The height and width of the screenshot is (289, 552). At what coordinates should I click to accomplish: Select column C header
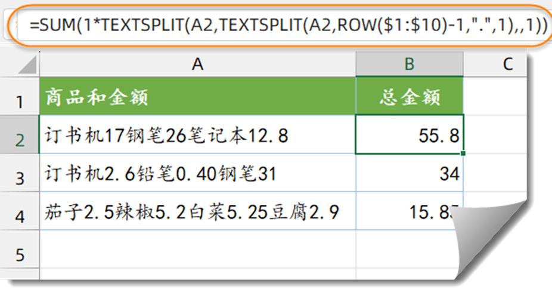tap(507, 64)
